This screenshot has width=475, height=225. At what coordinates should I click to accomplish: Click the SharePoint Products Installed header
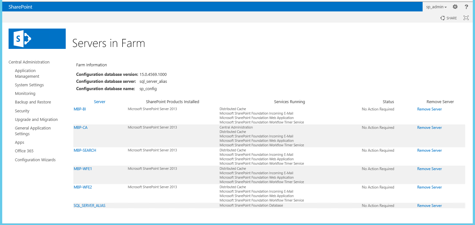tap(172, 102)
